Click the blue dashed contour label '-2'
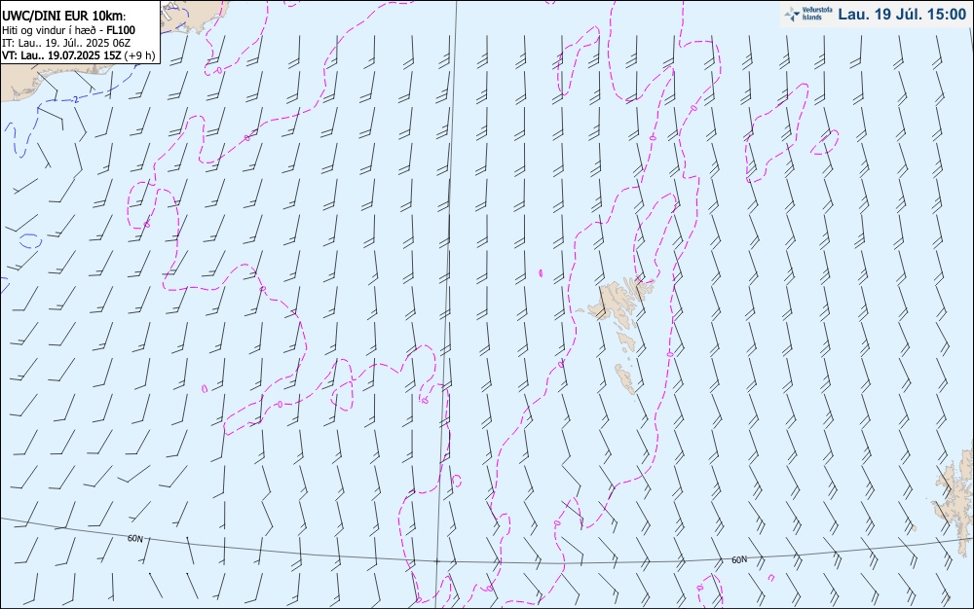 (x=75, y=99)
